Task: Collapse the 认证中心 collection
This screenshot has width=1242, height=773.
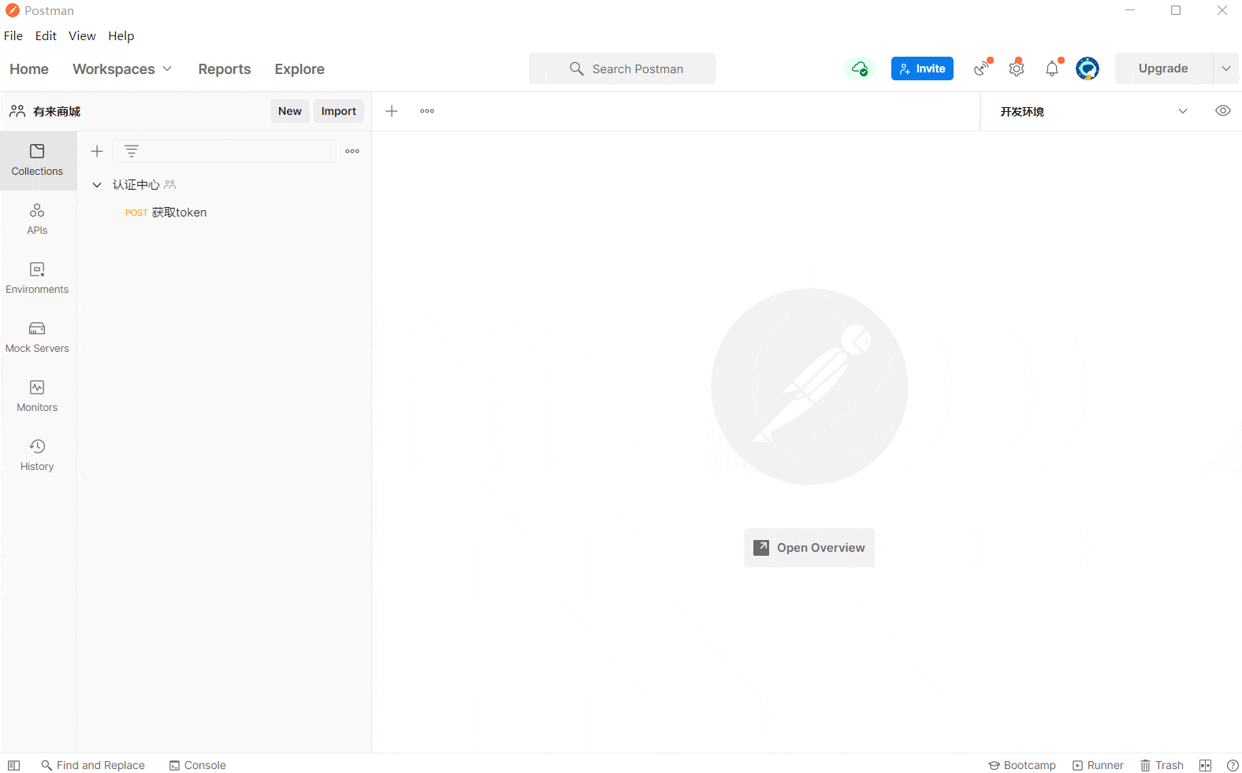Action: tap(97, 185)
